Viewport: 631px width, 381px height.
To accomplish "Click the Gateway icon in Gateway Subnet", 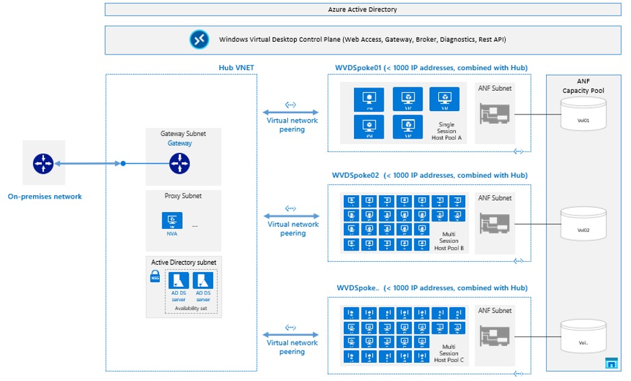I will pyautogui.click(x=179, y=163).
